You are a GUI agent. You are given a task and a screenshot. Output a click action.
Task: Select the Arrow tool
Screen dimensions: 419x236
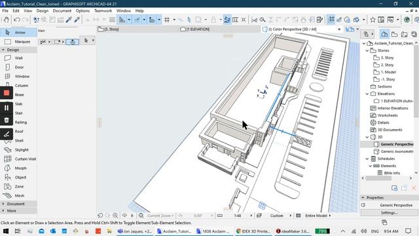(18, 32)
